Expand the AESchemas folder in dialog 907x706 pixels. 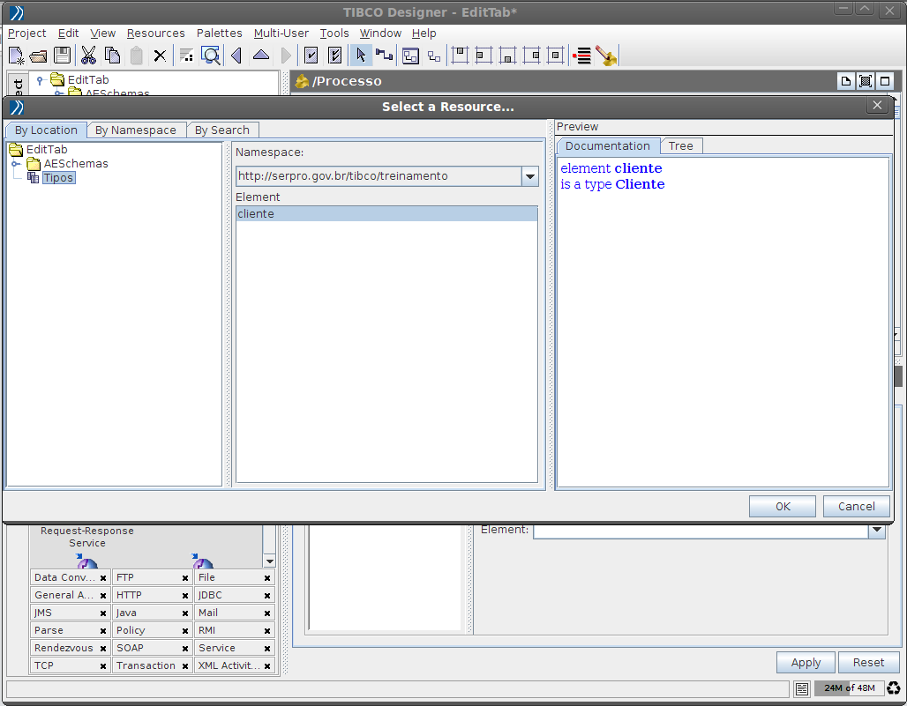[16, 164]
